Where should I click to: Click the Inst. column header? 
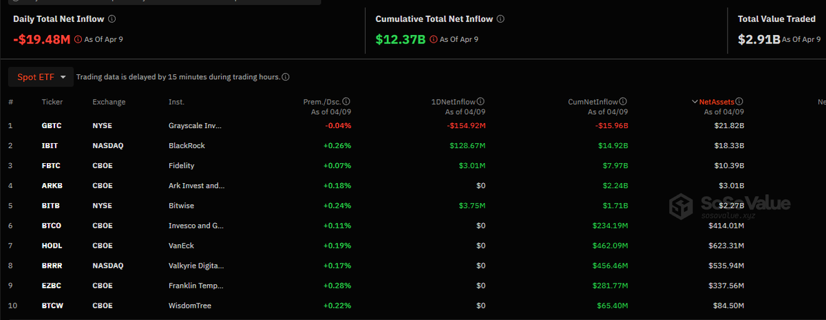coord(176,102)
